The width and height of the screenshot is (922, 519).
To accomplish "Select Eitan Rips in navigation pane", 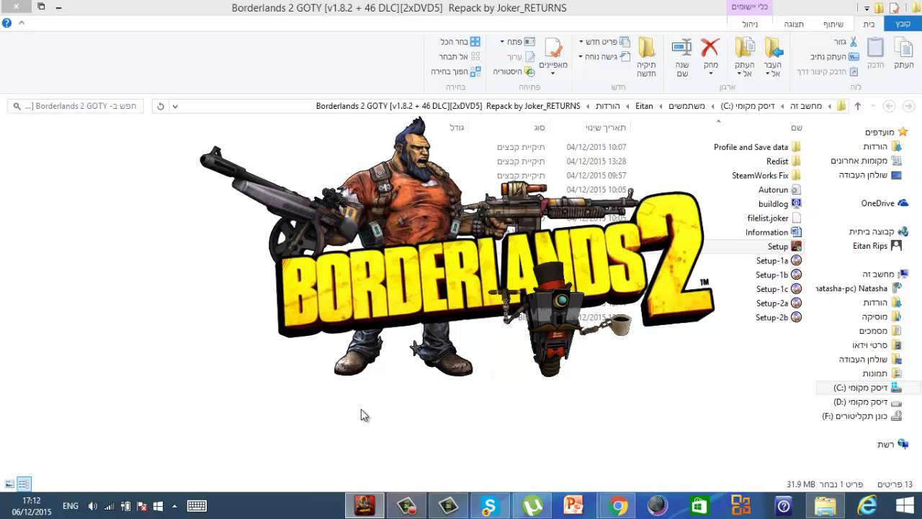I will (877, 246).
